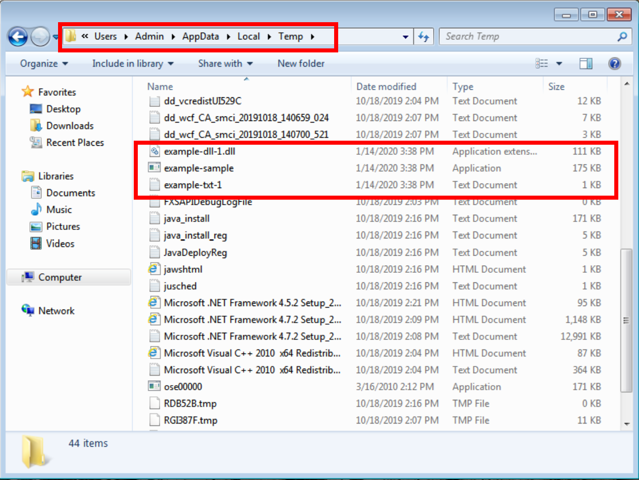Viewport: 639px width, 480px height.
Task: Click the search magnifier icon
Action: coord(622,36)
